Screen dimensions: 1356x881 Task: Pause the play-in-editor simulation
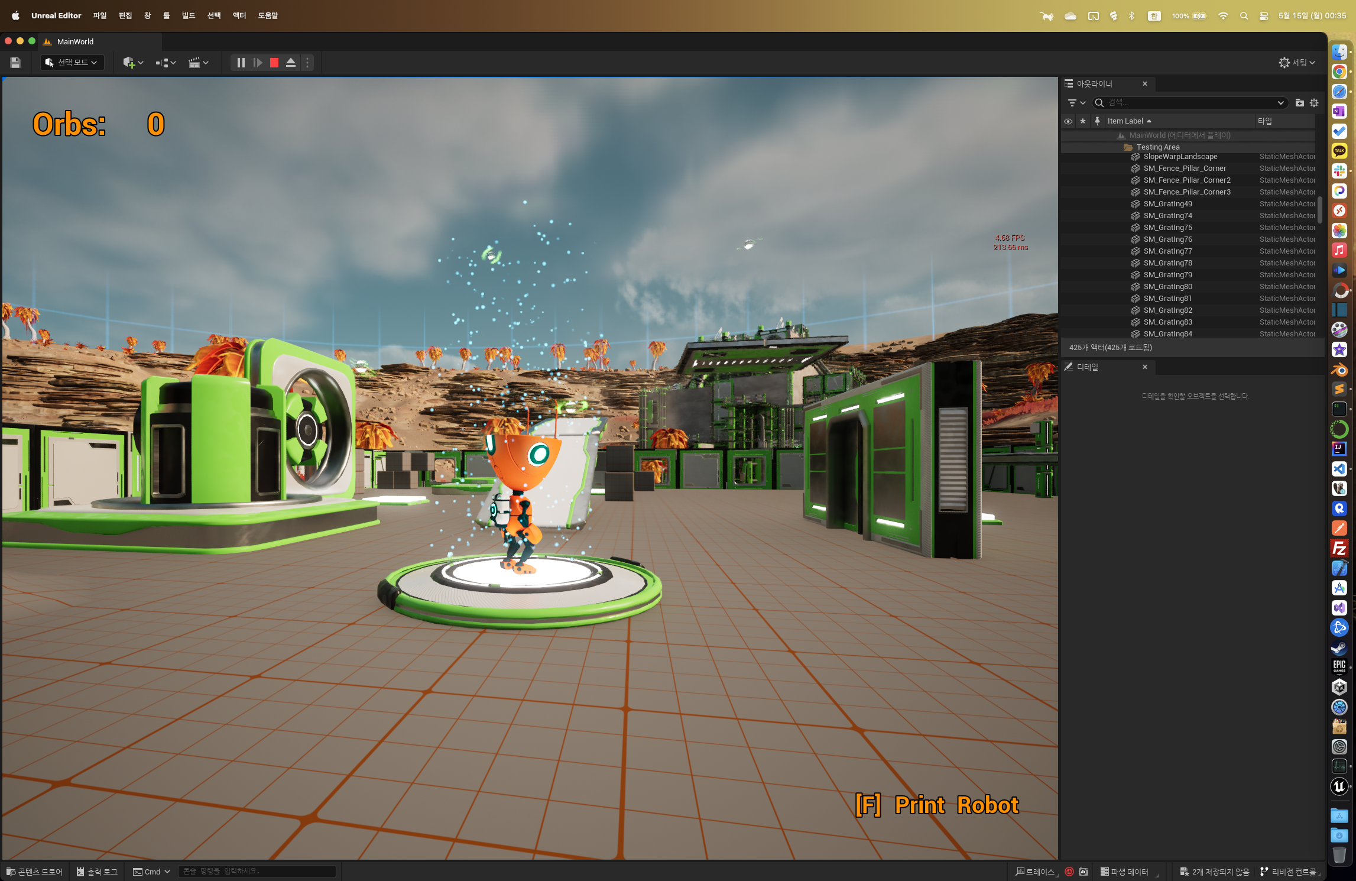click(x=241, y=63)
